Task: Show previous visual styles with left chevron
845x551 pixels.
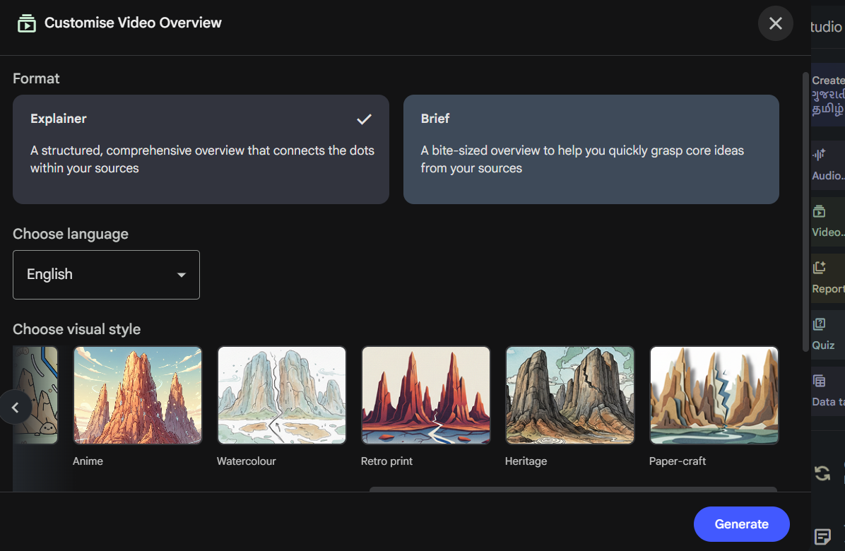Action: click(x=15, y=408)
